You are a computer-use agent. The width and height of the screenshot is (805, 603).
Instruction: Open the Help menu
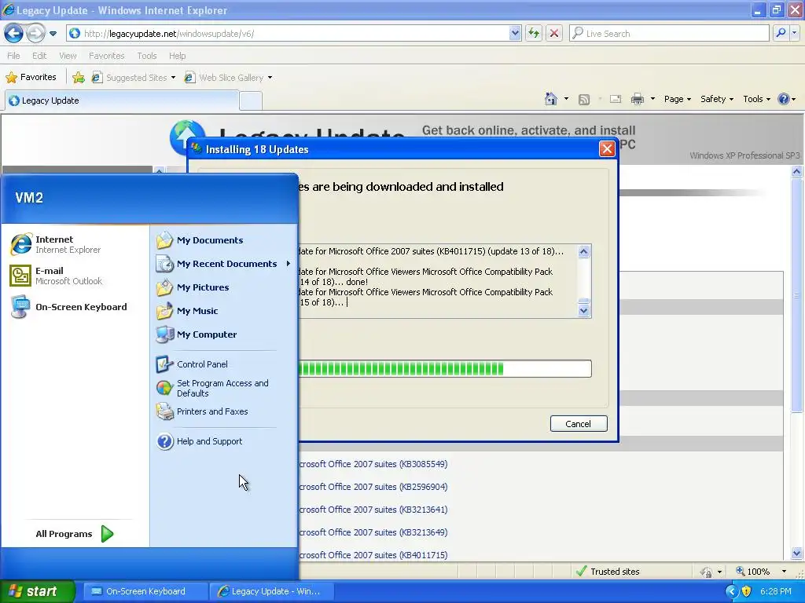point(177,56)
